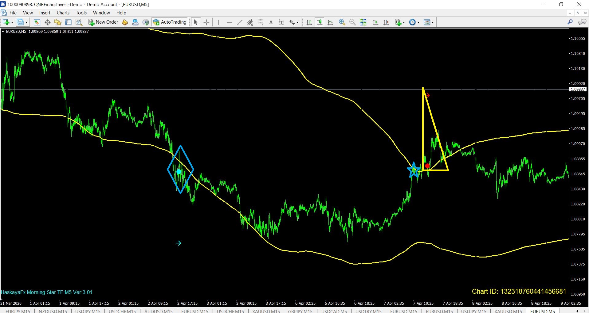589x313 pixels.
Task: Open the chart periods clock icon
Action: click(x=412, y=22)
